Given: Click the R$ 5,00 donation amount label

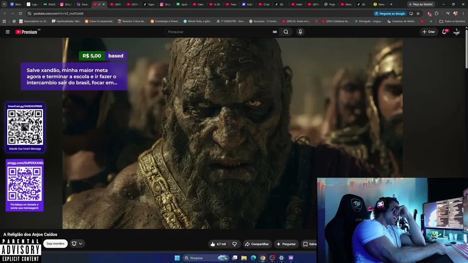Looking at the screenshot, I should tap(92, 56).
